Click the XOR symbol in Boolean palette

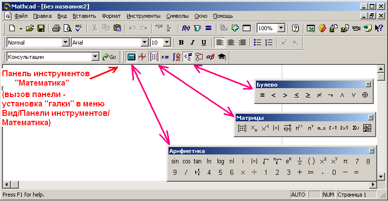pyautogui.click(x=364, y=95)
